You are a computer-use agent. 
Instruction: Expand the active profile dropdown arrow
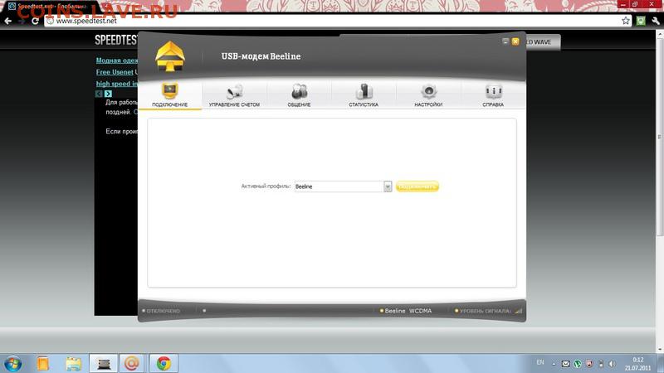click(x=388, y=186)
